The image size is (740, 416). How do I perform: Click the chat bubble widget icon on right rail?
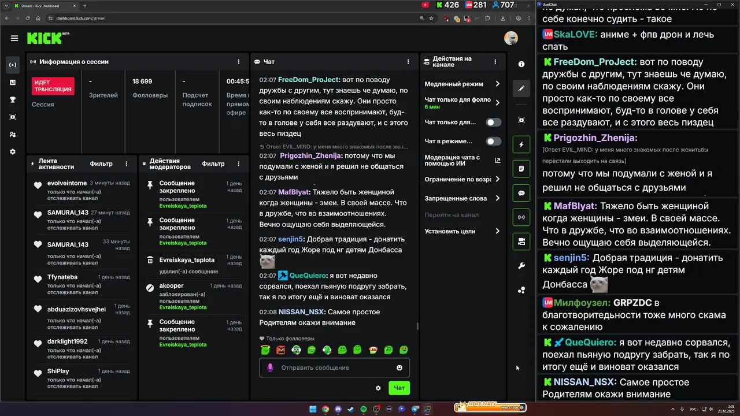click(521, 193)
